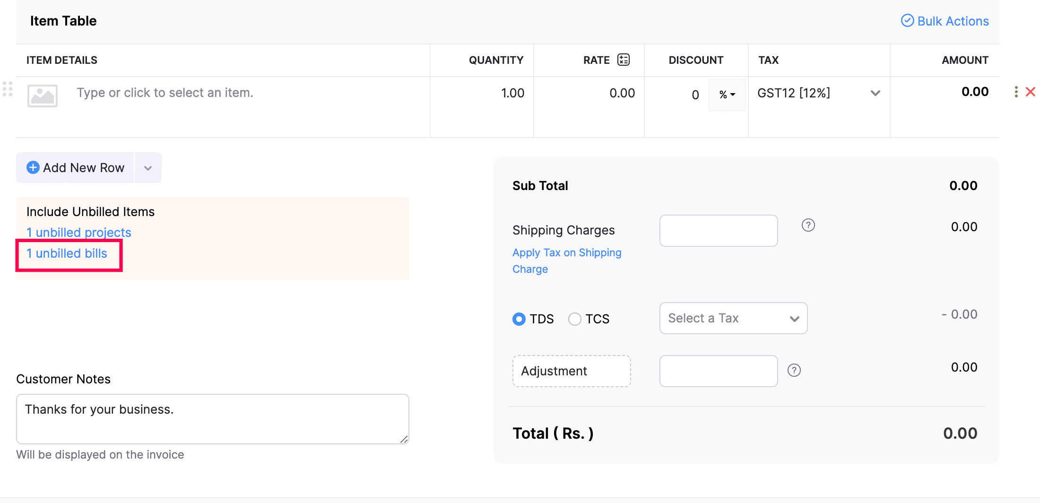This screenshot has height=503, width=1040.
Task: Open the row's three-dot more options
Action: tap(1016, 92)
